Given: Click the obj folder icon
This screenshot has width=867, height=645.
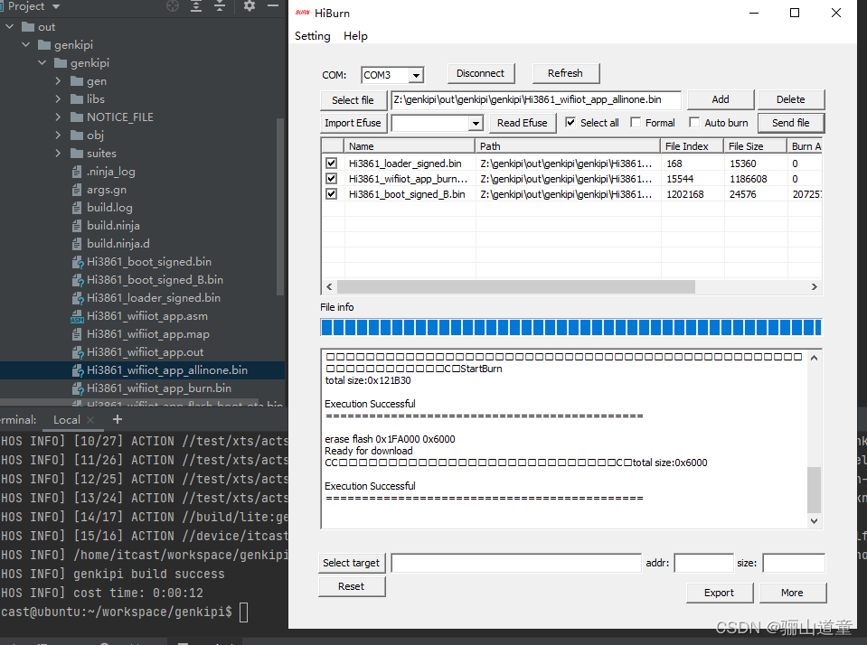Looking at the screenshot, I should tap(77, 136).
